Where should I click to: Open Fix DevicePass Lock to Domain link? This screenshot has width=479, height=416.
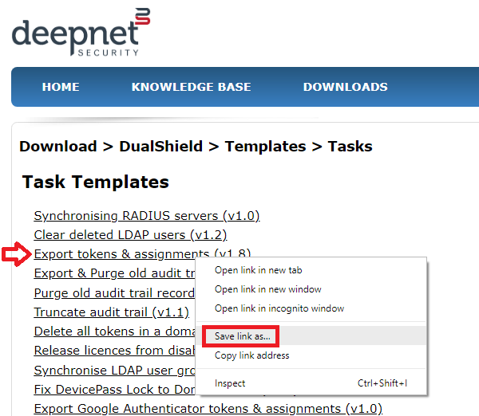114,390
